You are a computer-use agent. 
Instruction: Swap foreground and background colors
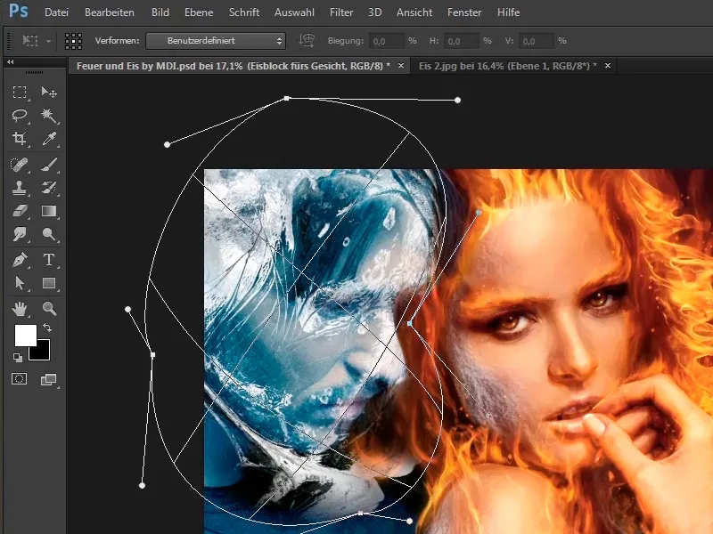point(47,327)
